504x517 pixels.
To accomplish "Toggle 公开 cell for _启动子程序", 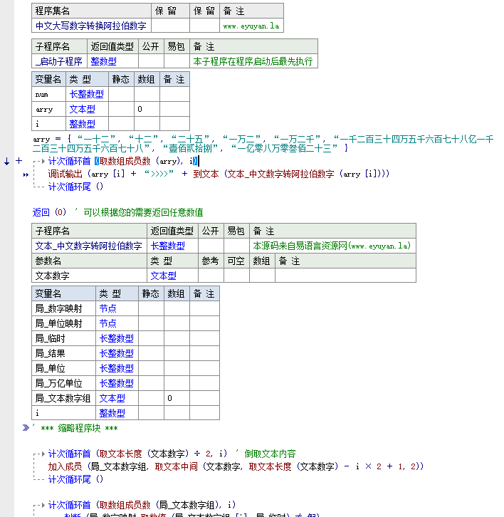I will [151, 61].
